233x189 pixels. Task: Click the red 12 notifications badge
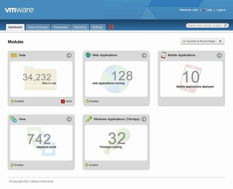[x=111, y=27]
